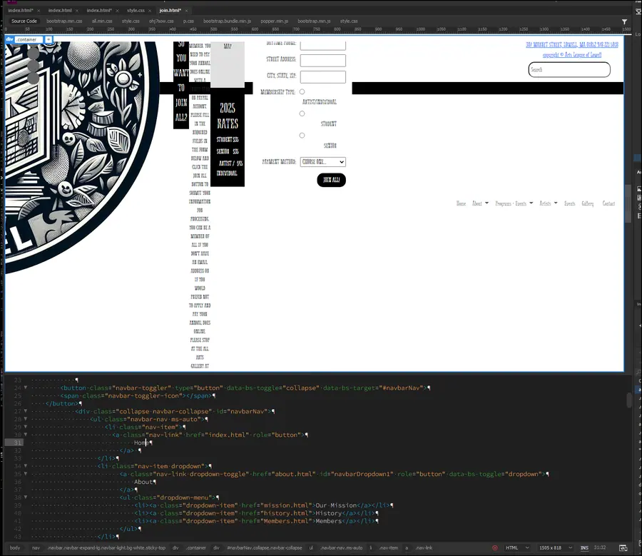Switch to the index.html tab without asterisk
The image size is (642, 556).
click(60, 11)
